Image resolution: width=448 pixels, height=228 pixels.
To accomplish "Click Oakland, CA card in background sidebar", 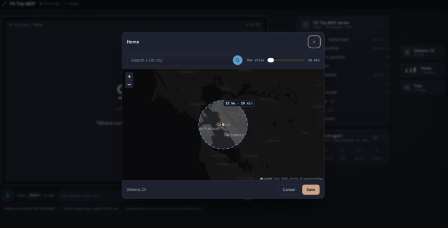I will [422, 53].
